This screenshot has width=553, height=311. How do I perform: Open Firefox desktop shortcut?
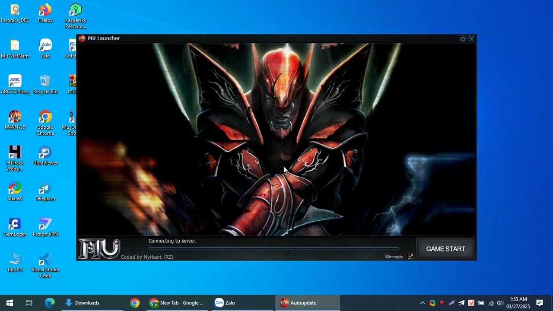pos(45,13)
